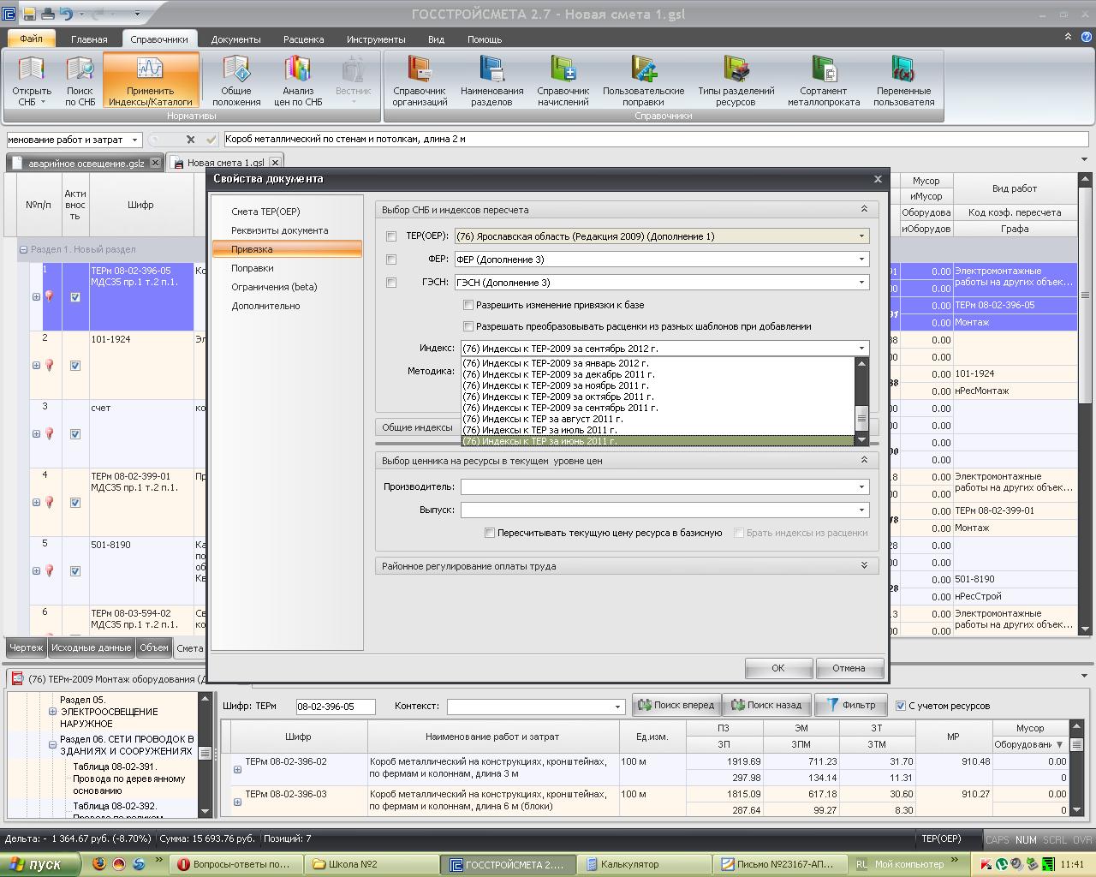Click the Поиск по СНБ icon
The width and height of the screenshot is (1096, 877).
80,81
